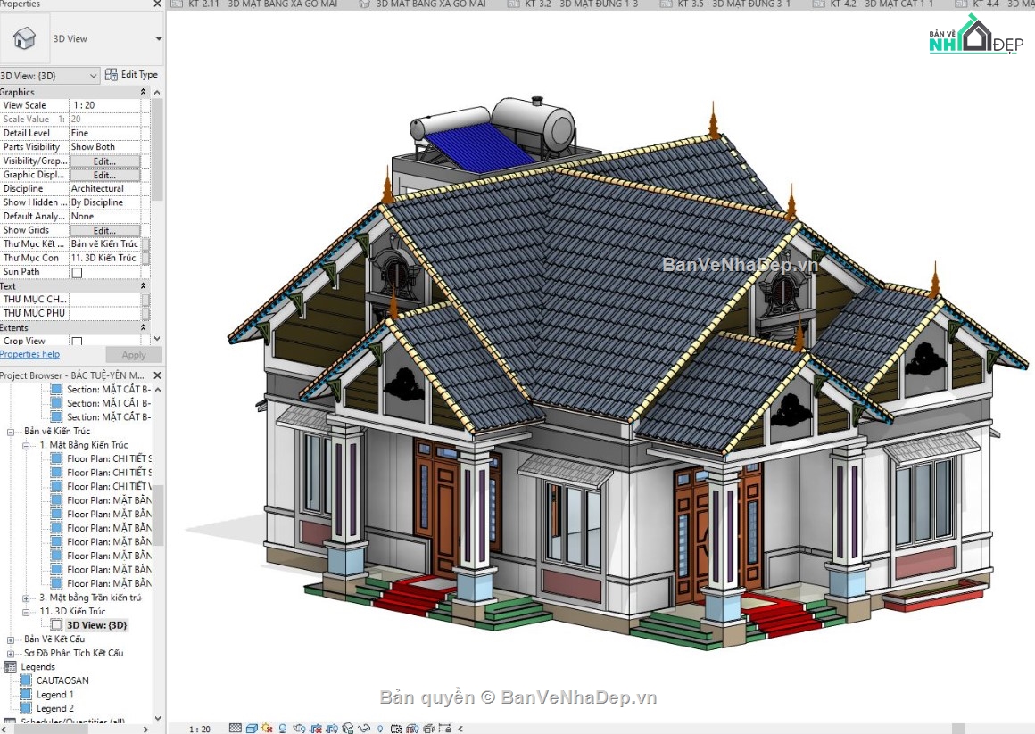Switch to the KT-4.4 view tab

tap(995, 4)
